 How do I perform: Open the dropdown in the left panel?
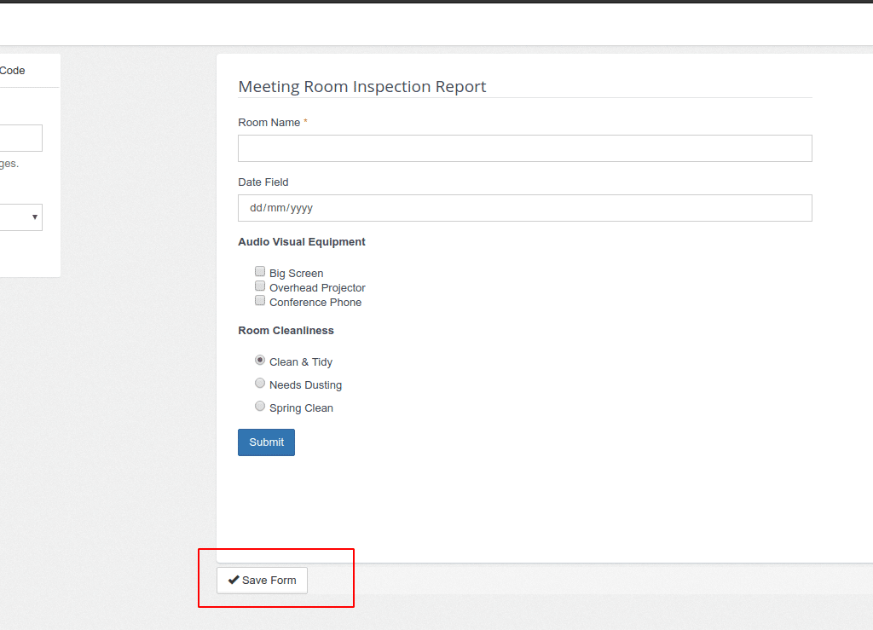pos(20,217)
